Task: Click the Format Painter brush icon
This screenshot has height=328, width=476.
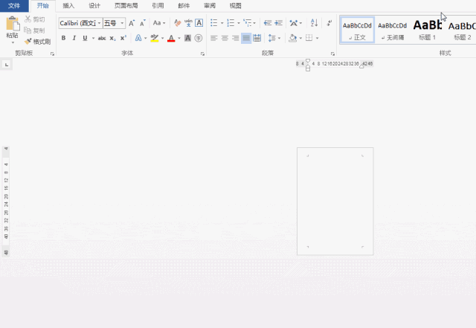Action: [x=28, y=41]
